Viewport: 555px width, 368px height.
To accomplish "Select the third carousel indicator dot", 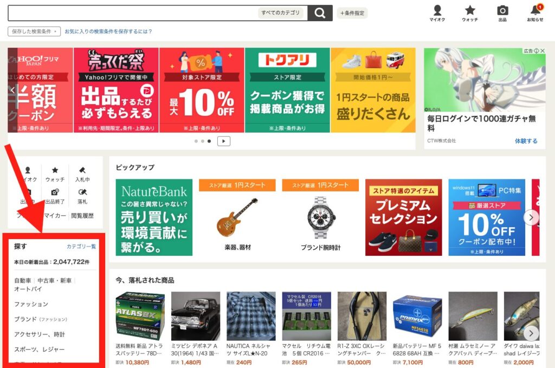I will (x=209, y=141).
